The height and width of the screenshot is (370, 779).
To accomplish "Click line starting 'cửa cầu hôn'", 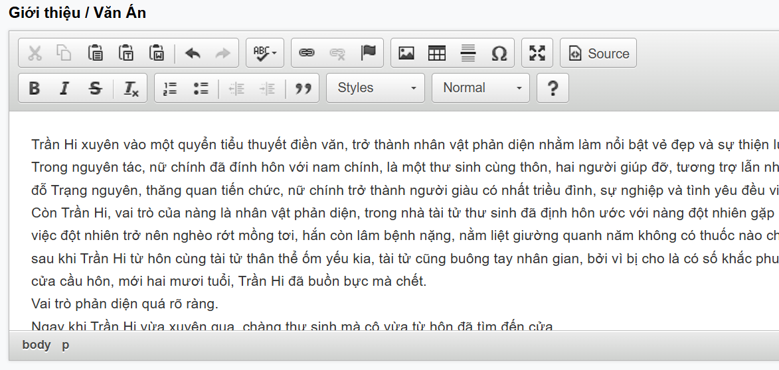I will tap(229, 281).
